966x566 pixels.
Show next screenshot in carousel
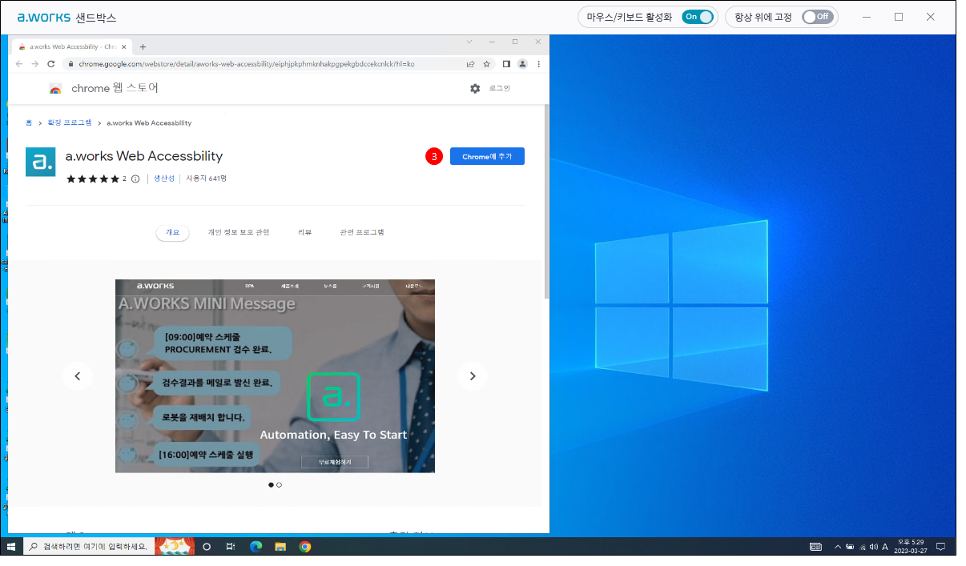coord(473,375)
